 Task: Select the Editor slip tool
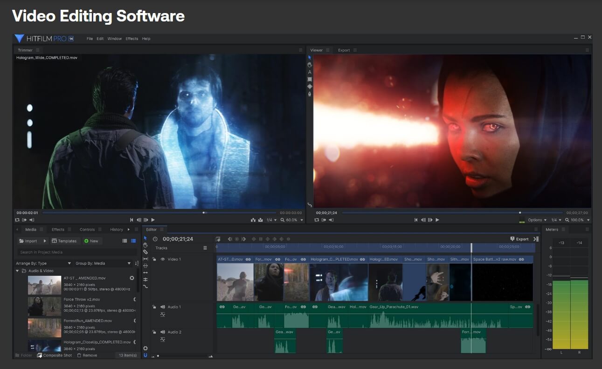tap(145, 259)
